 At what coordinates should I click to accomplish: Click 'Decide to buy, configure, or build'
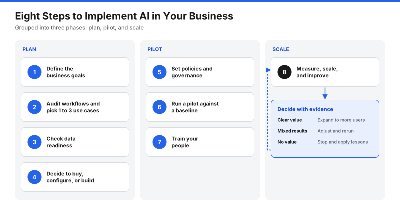[x=70, y=177]
